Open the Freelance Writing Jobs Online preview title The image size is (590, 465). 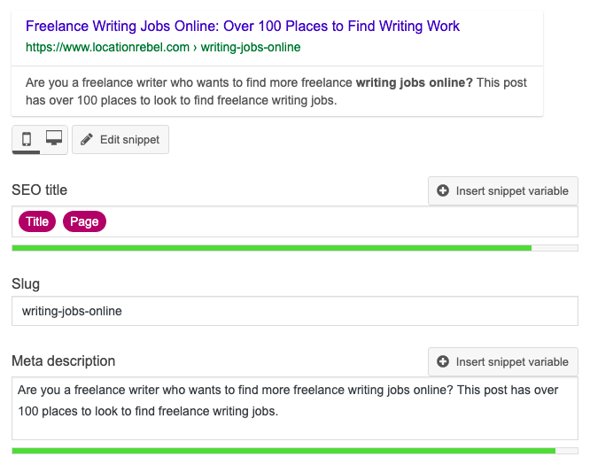coord(243,26)
